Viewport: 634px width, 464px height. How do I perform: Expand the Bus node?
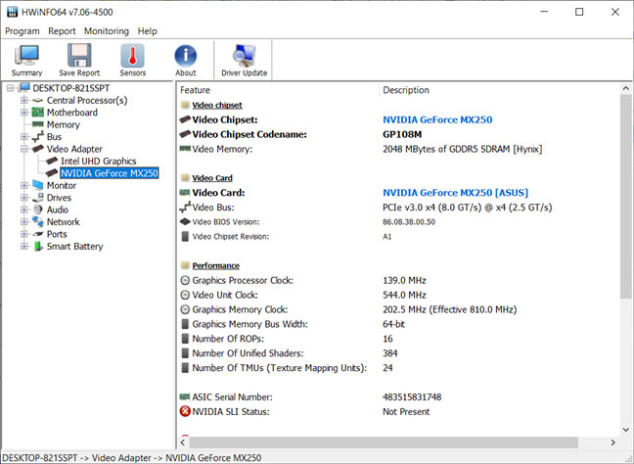pos(24,136)
